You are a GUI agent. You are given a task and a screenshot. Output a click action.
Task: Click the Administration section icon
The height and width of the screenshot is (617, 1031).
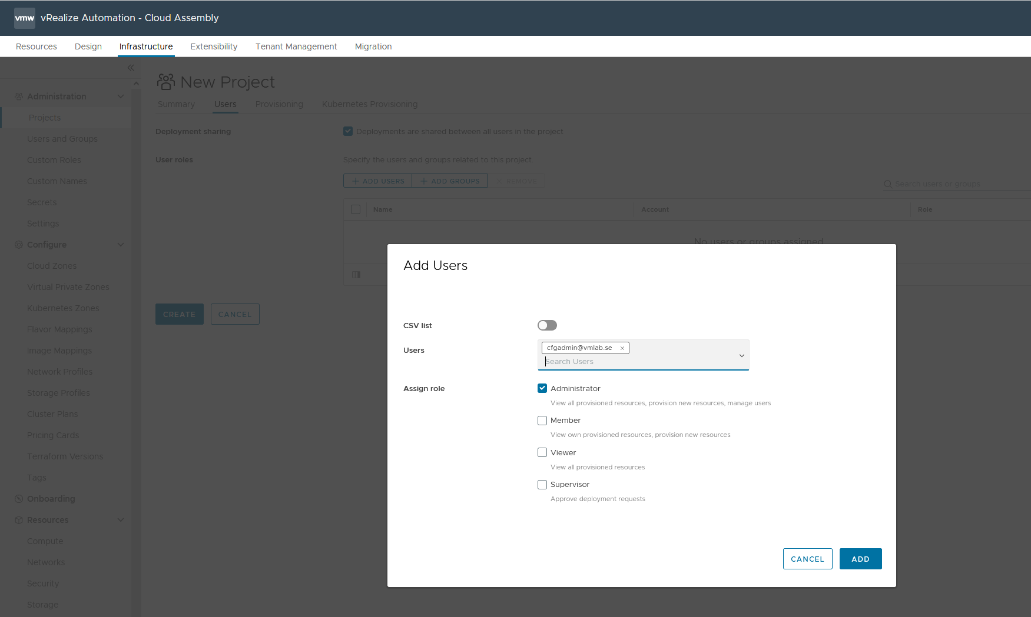tap(19, 96)
